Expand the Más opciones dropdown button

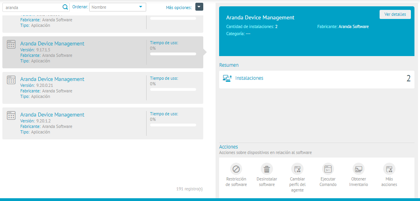199,7
